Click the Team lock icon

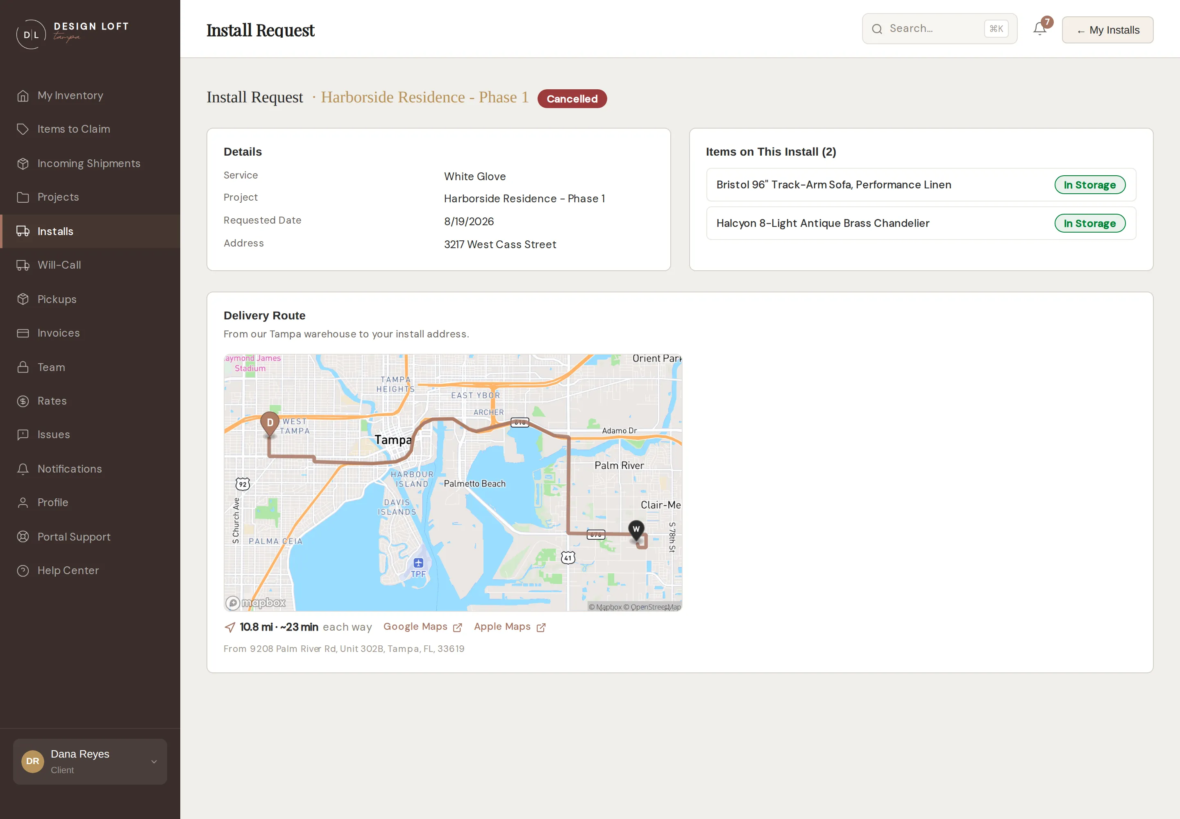pos(23,367)
